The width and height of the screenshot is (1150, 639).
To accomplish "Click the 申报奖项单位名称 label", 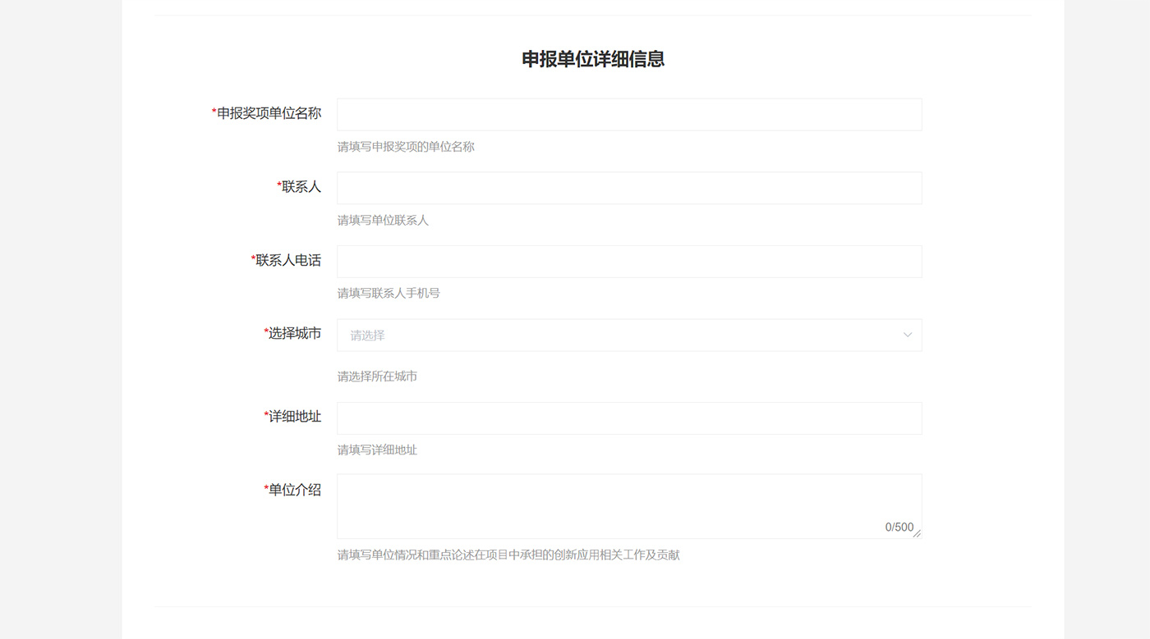I will pos(269,113).
